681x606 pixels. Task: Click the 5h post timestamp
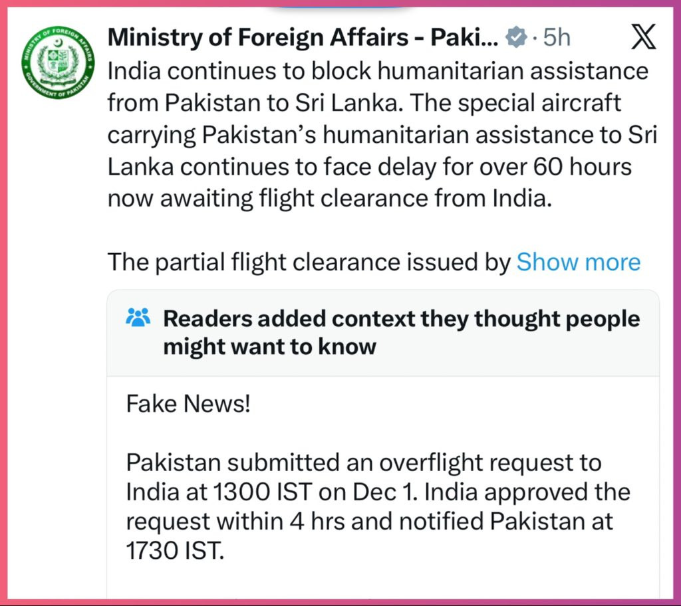pos(557,37)
